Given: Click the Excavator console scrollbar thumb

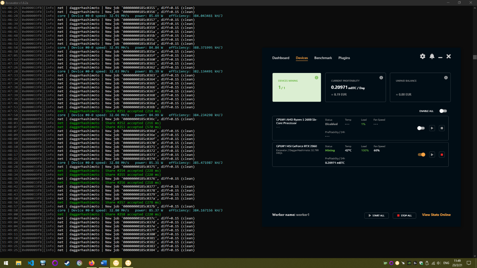Looking at the screenshot, I should 475,57.
